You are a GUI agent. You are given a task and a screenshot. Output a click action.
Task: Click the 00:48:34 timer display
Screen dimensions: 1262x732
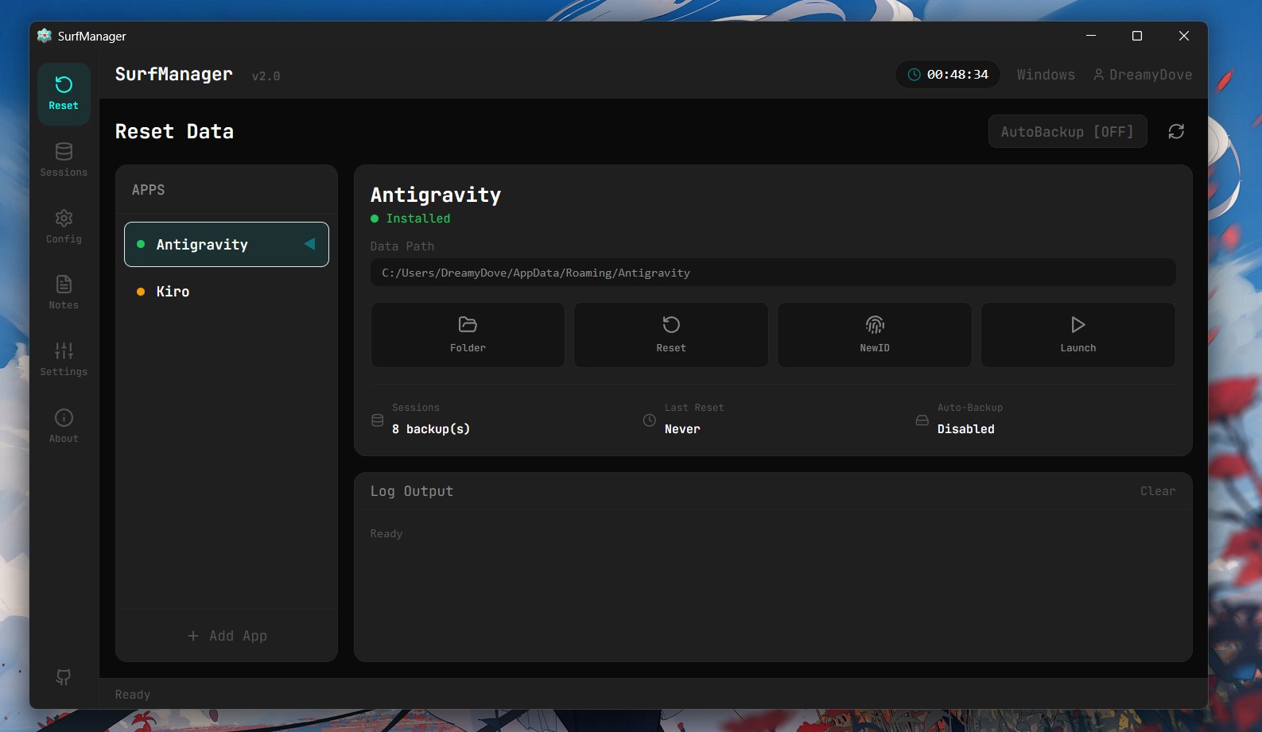(948, 75)
